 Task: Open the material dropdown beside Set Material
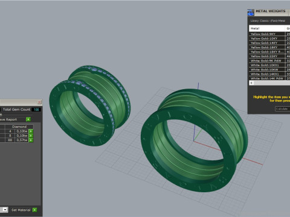point(4,210)
